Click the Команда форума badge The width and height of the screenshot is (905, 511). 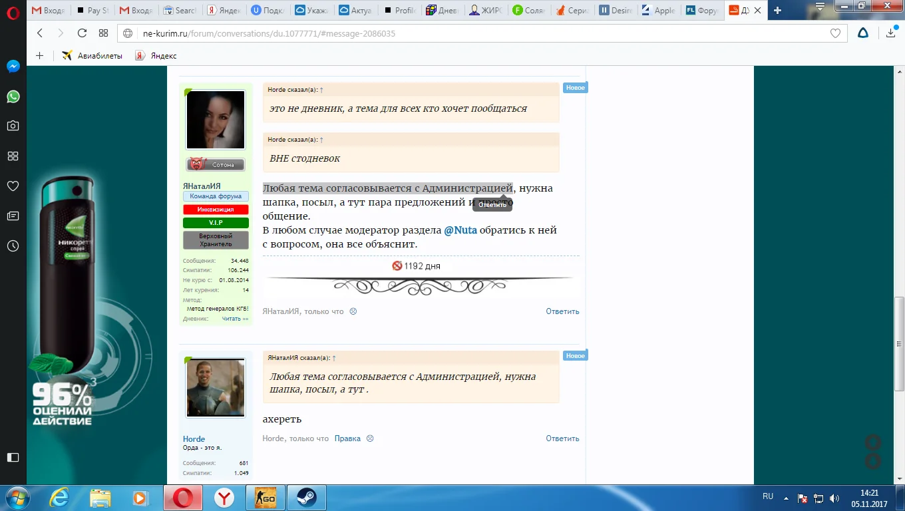click(x=216, y=196)
